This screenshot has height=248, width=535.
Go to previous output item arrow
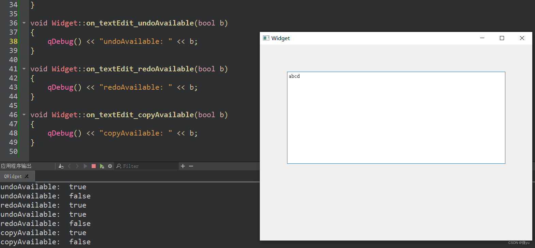pyautogui.click(x=69, y=166)
